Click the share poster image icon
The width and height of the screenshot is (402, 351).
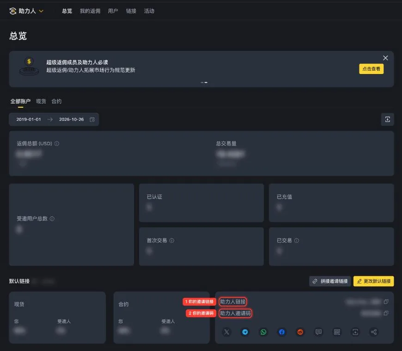coord(355,332)
